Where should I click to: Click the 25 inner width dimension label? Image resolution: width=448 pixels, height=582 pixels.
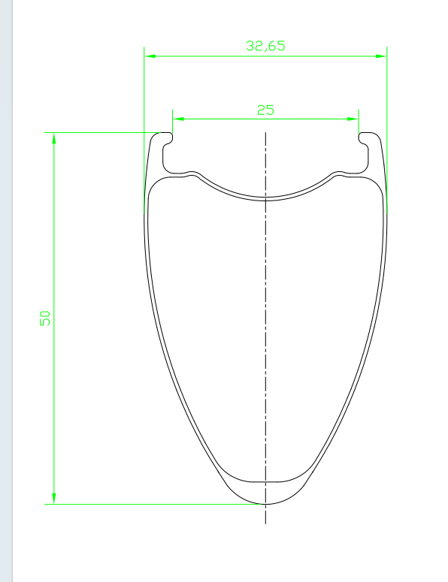point(265,110)
